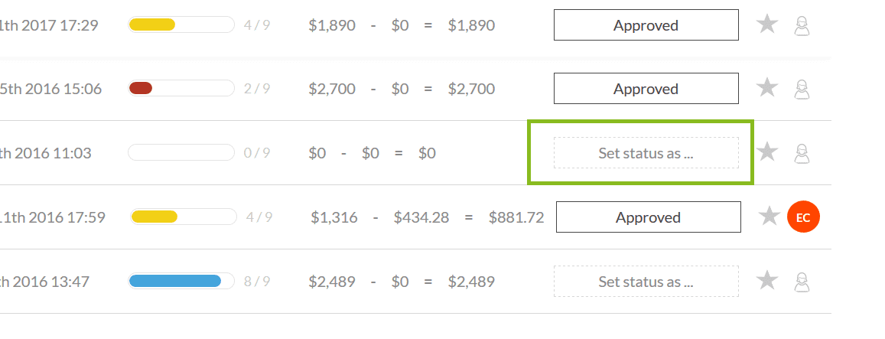Assign a user to the $1,890 row
This screenshot has height=339, width=885.
(x=802, y=25)
